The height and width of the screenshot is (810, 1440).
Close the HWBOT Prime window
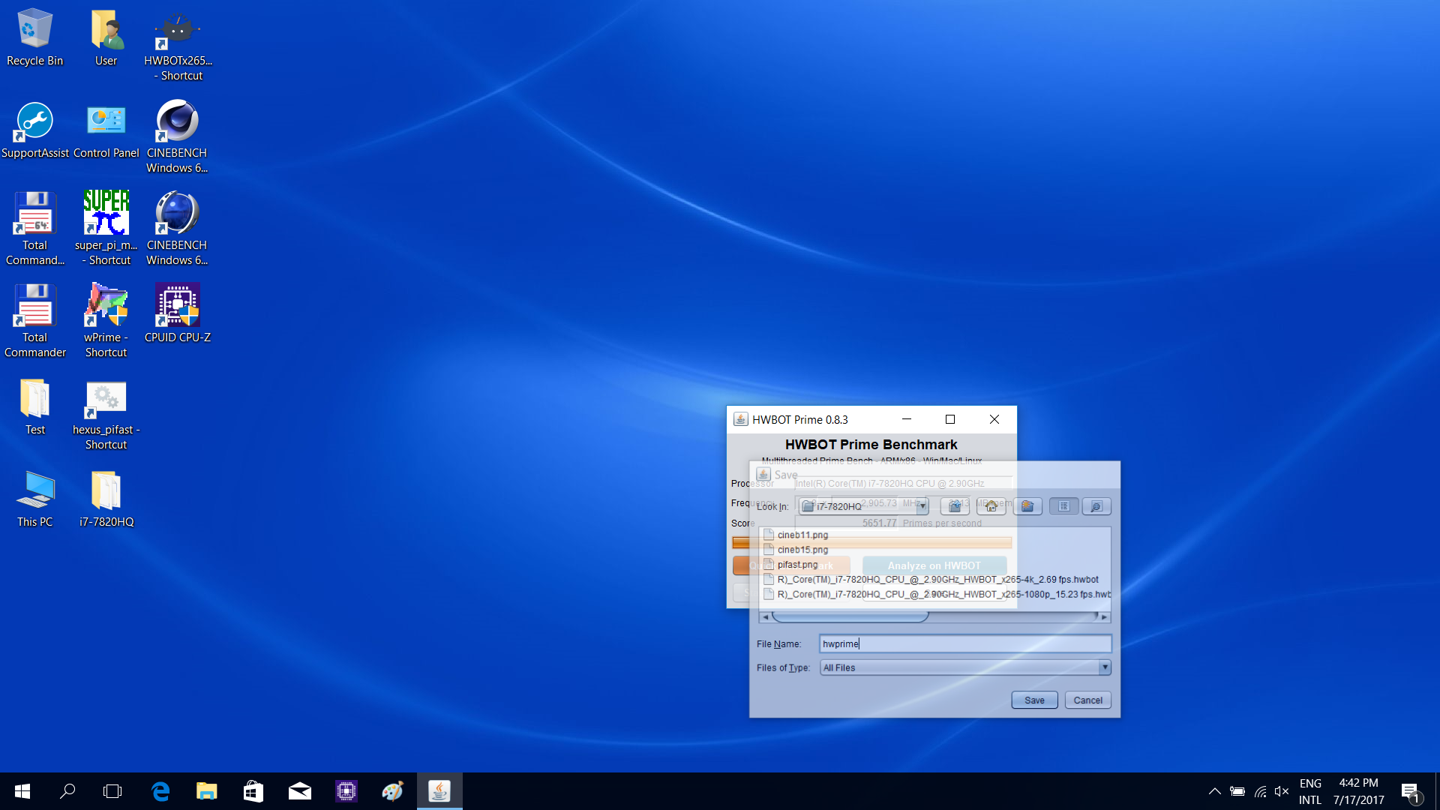(994, 419)
